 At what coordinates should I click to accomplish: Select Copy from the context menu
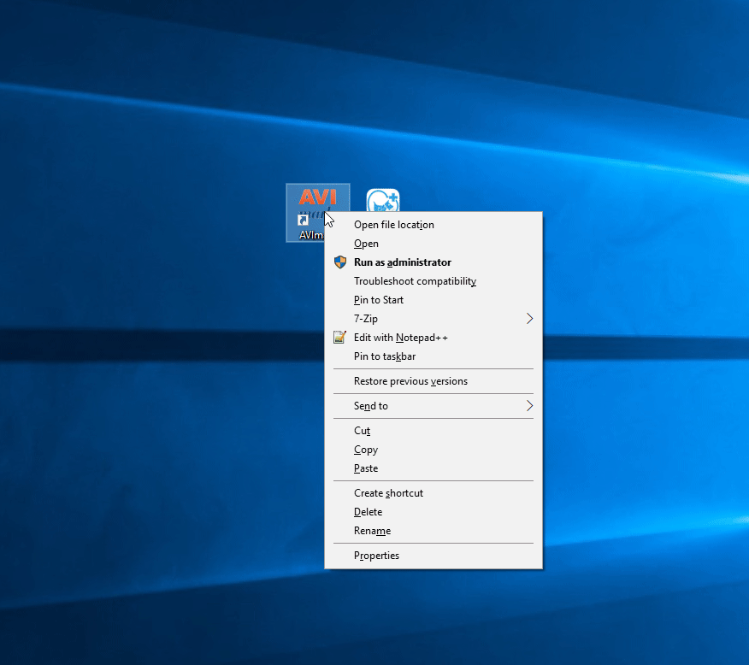[x=433, y=450]
